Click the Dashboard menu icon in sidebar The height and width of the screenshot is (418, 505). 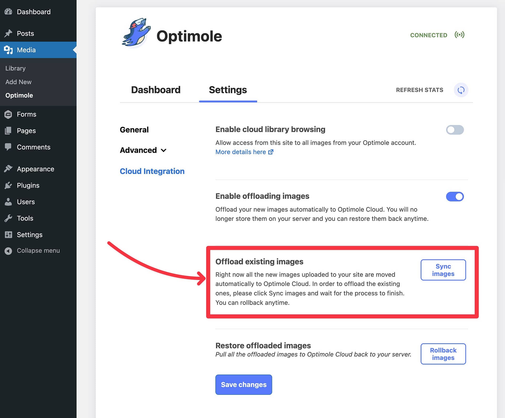tap(8, 11)
